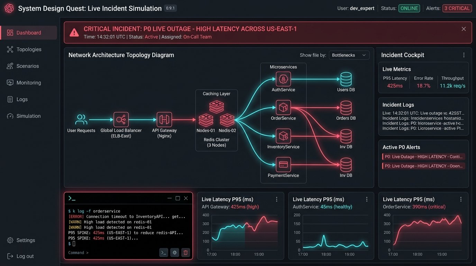Viewport: 476px width, 266px height.
Task: Open the On-Call Team assignee link
Action: (198, 37)
